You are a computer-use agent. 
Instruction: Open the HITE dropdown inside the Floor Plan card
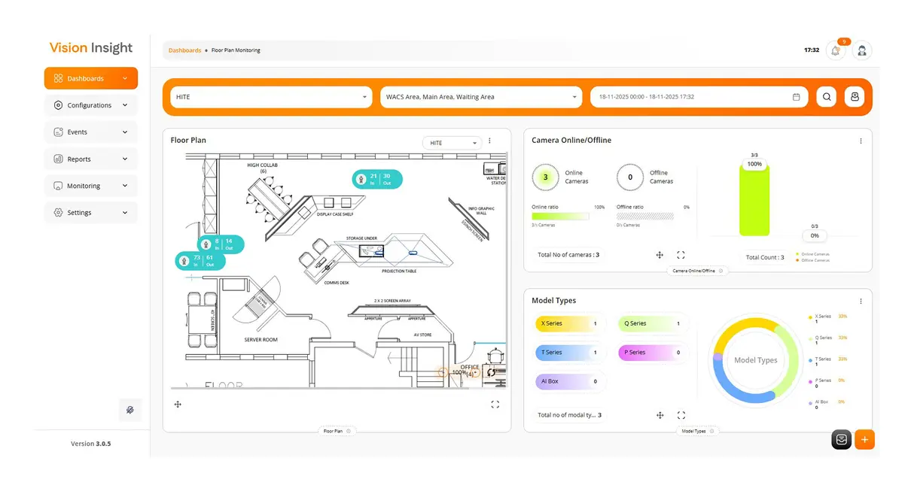tap(452, 143)
